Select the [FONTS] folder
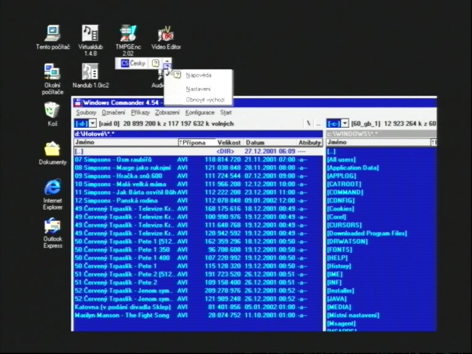 click(x=339, y=250)
